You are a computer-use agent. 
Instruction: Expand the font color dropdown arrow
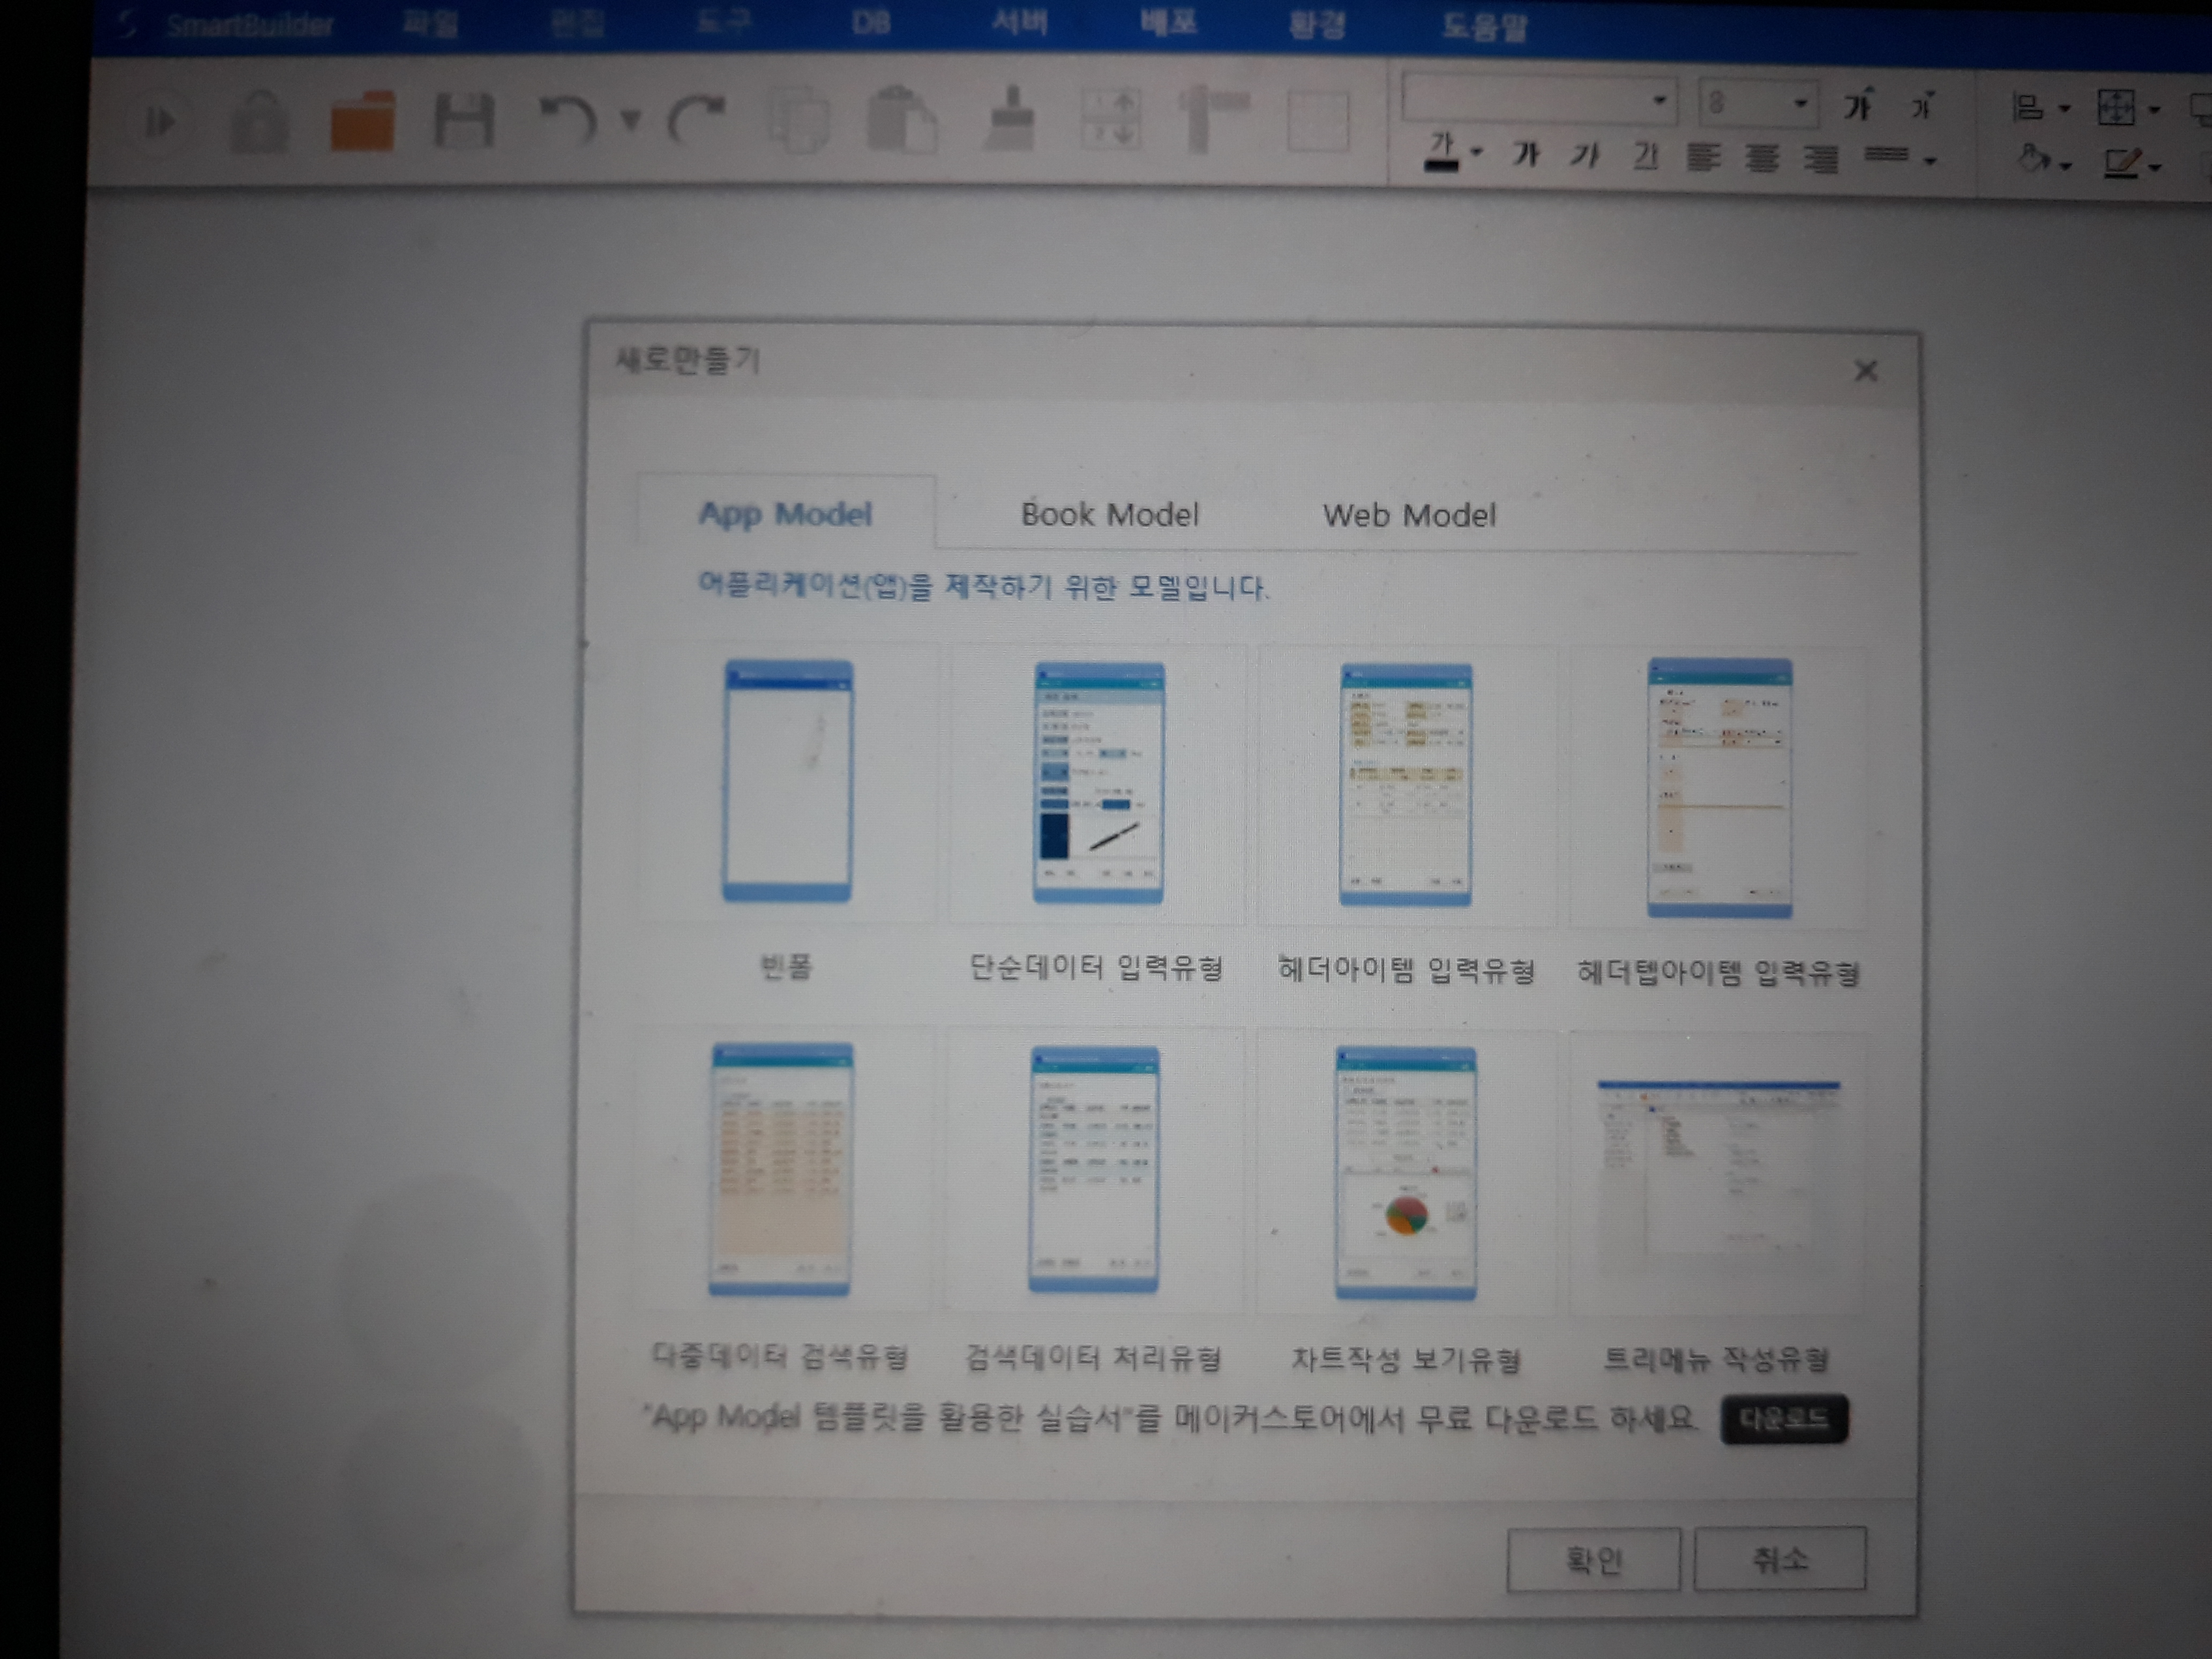point(1477,153)
